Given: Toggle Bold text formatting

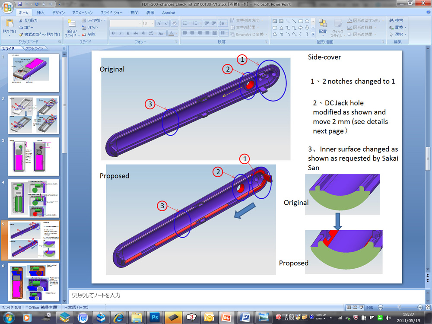Looking at the screenshot, I should (x=113, y=33).
